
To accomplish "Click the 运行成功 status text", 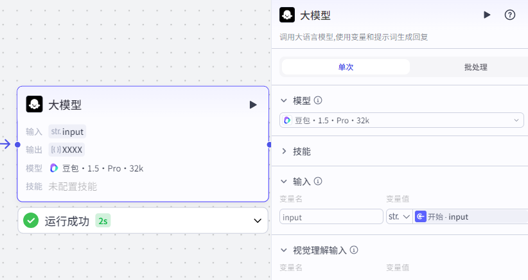I will (67, 221).
